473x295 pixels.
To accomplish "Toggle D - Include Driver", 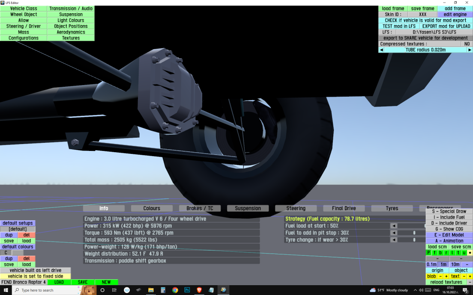I will click(449, 223).
